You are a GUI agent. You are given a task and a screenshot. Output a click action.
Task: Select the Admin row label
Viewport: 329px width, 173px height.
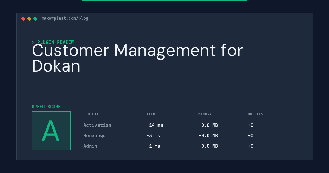click(90, 146)
